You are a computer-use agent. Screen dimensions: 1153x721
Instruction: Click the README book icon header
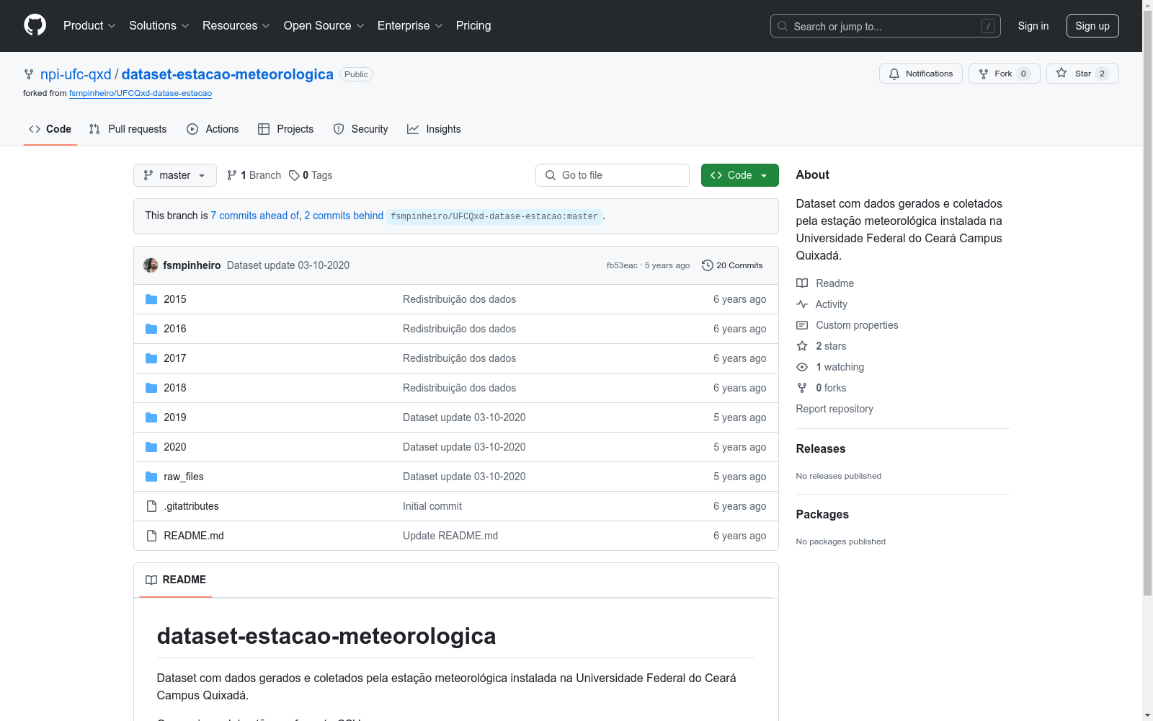[151, 580]
